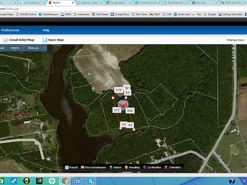Click the Email Grid/Map envelope icon
The width and height of the screenshot is (247, 185).
click(x=6, y=40)
